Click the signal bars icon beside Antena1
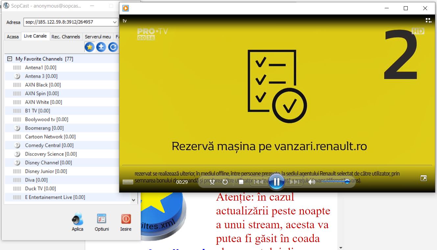Image resolution: width=437 pixels, height=250 pixels. click(x=17, y=68)
